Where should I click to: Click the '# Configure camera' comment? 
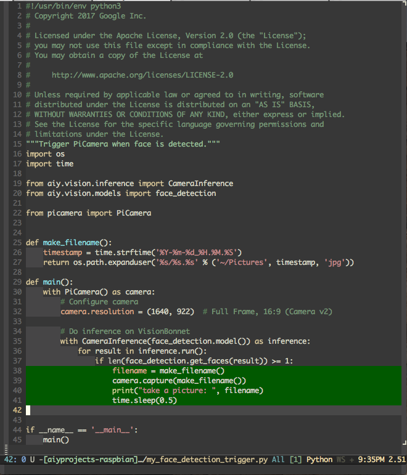tap(99, 302)
